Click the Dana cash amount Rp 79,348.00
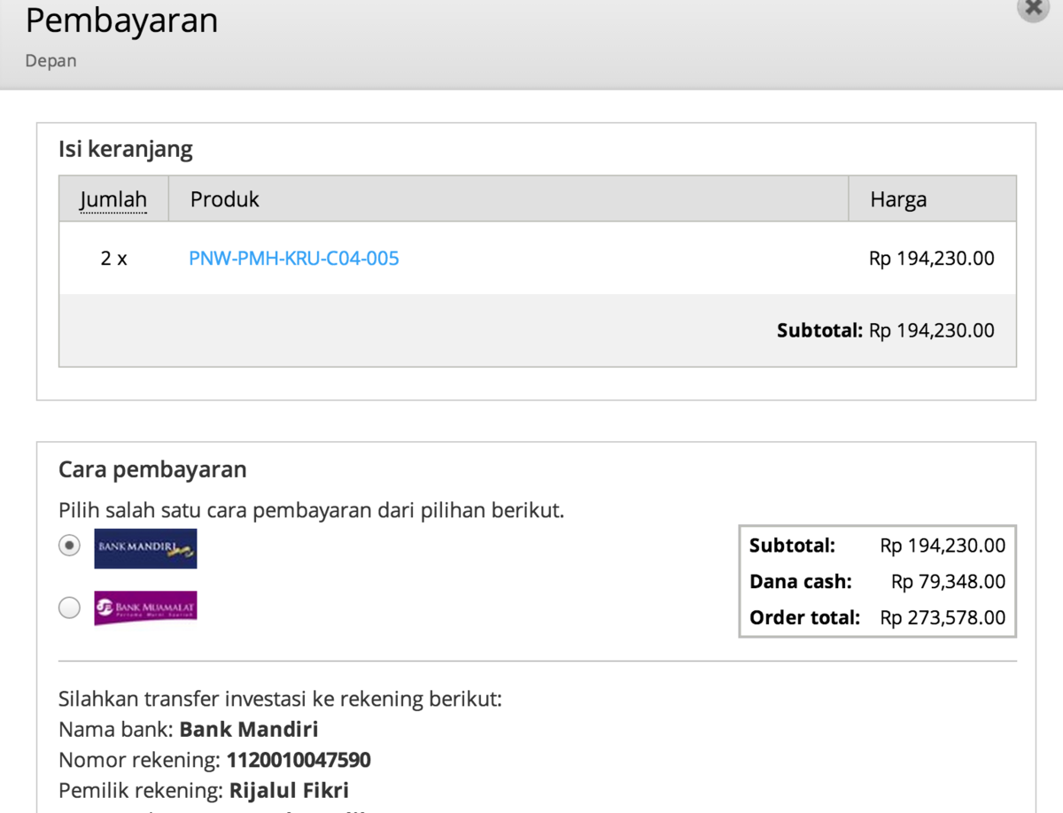This screenshot has width=1063, height=813. click(948, 582)
